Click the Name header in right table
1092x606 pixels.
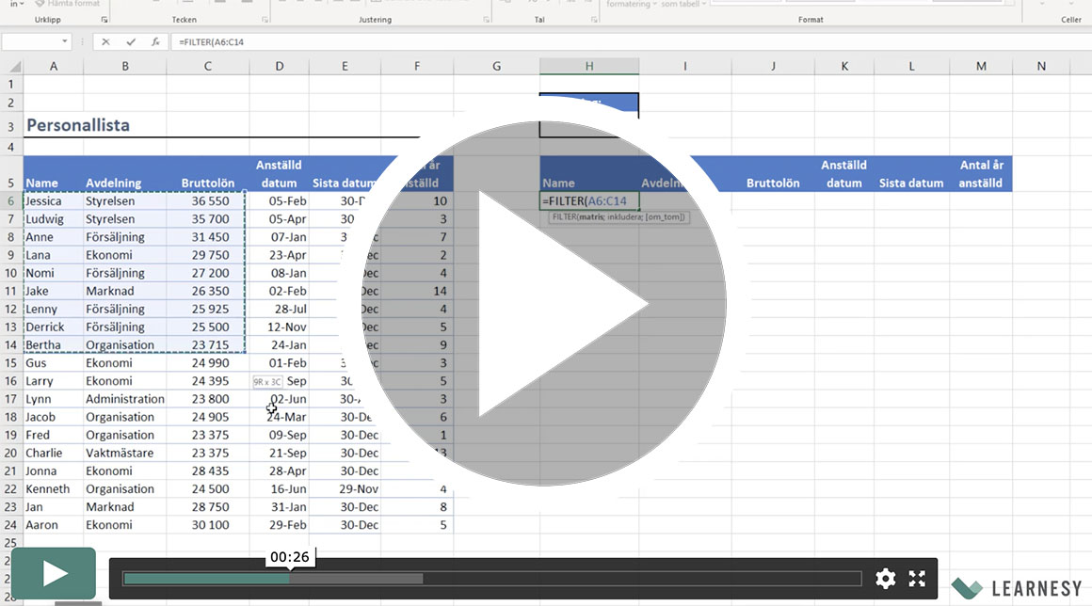[558, 183]
